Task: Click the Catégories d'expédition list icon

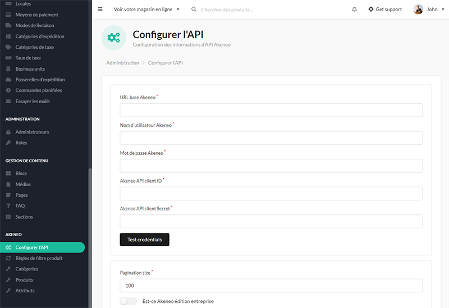Action: 8,36
